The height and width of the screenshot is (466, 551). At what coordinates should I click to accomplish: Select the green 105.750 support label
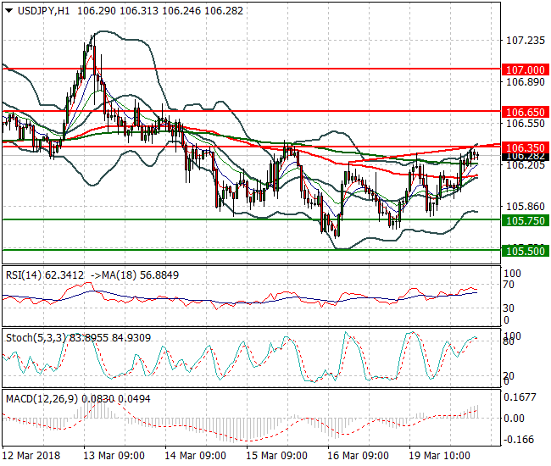click(526, 220)
